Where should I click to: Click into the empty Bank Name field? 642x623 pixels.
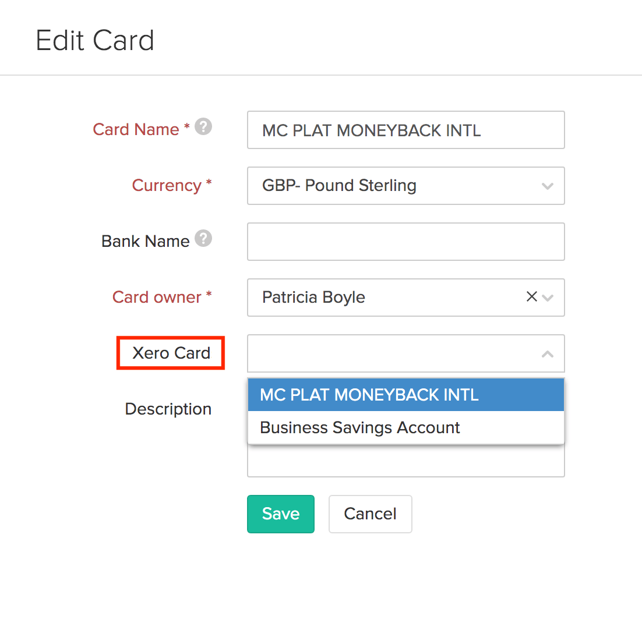[x=405, y=242]
